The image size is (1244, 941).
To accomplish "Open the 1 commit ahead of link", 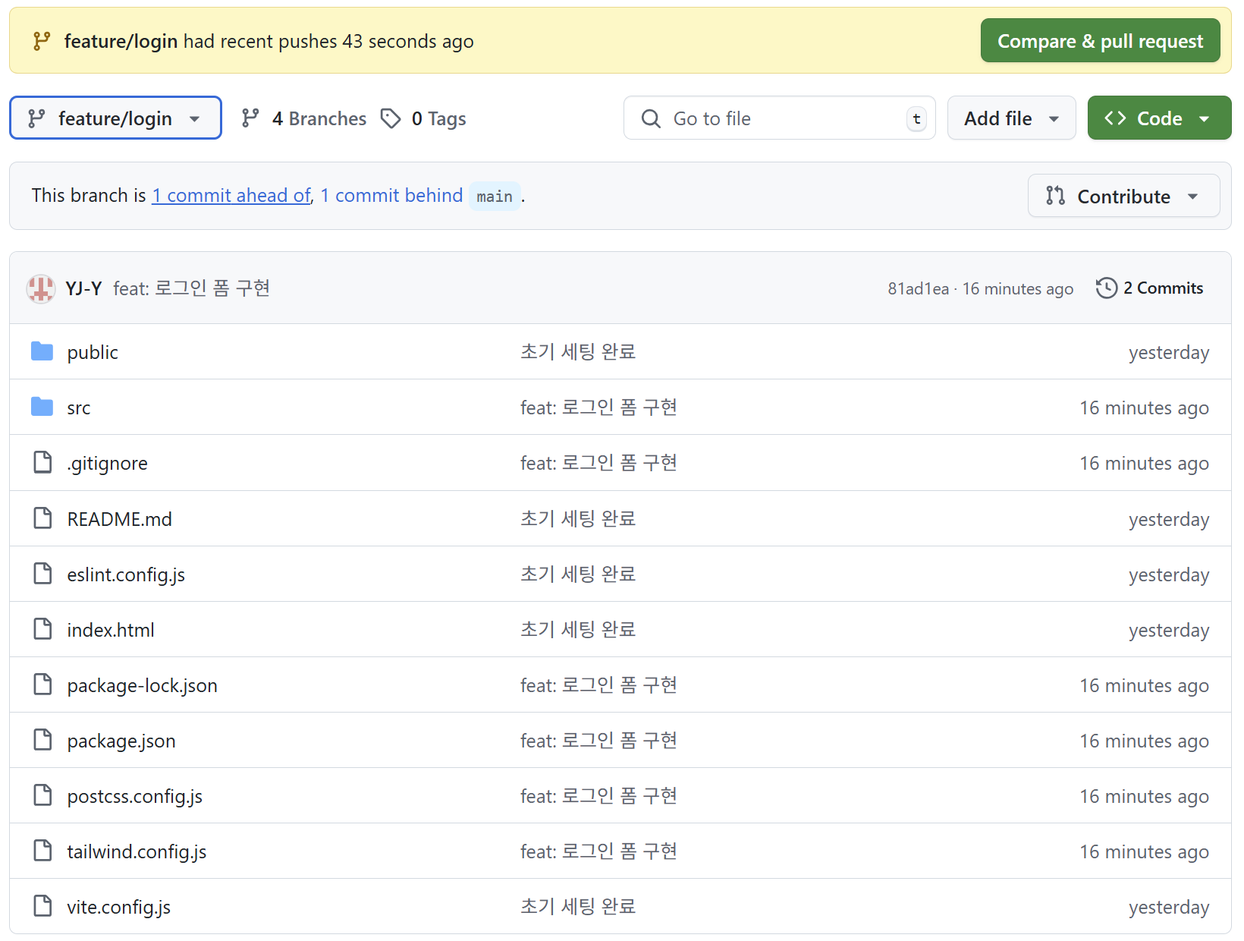I will pos(231,195).
